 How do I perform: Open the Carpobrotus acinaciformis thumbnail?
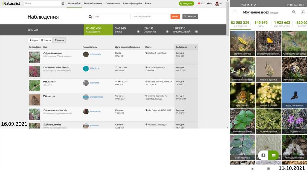35,71
